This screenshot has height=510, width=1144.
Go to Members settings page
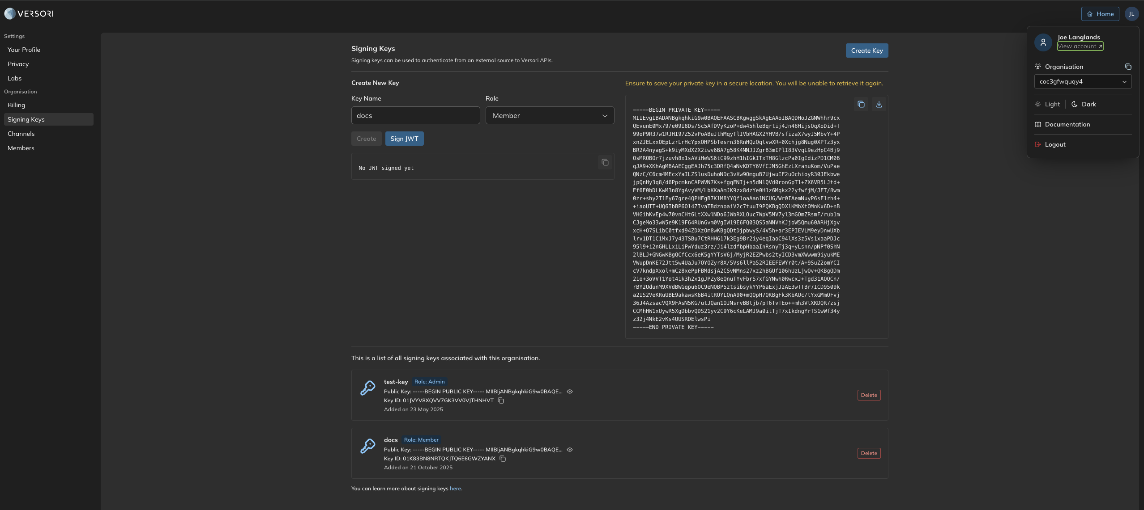click(21, 148)
